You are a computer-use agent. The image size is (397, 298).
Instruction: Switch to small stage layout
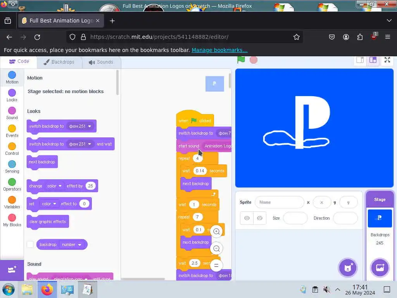tap(360, 60)
